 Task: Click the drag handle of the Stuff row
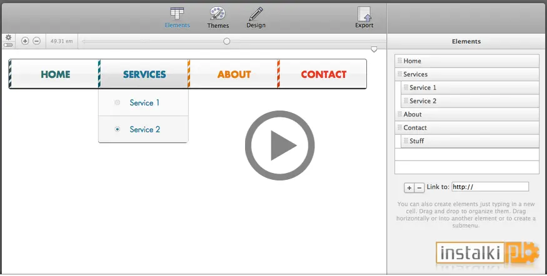(406, 140)
